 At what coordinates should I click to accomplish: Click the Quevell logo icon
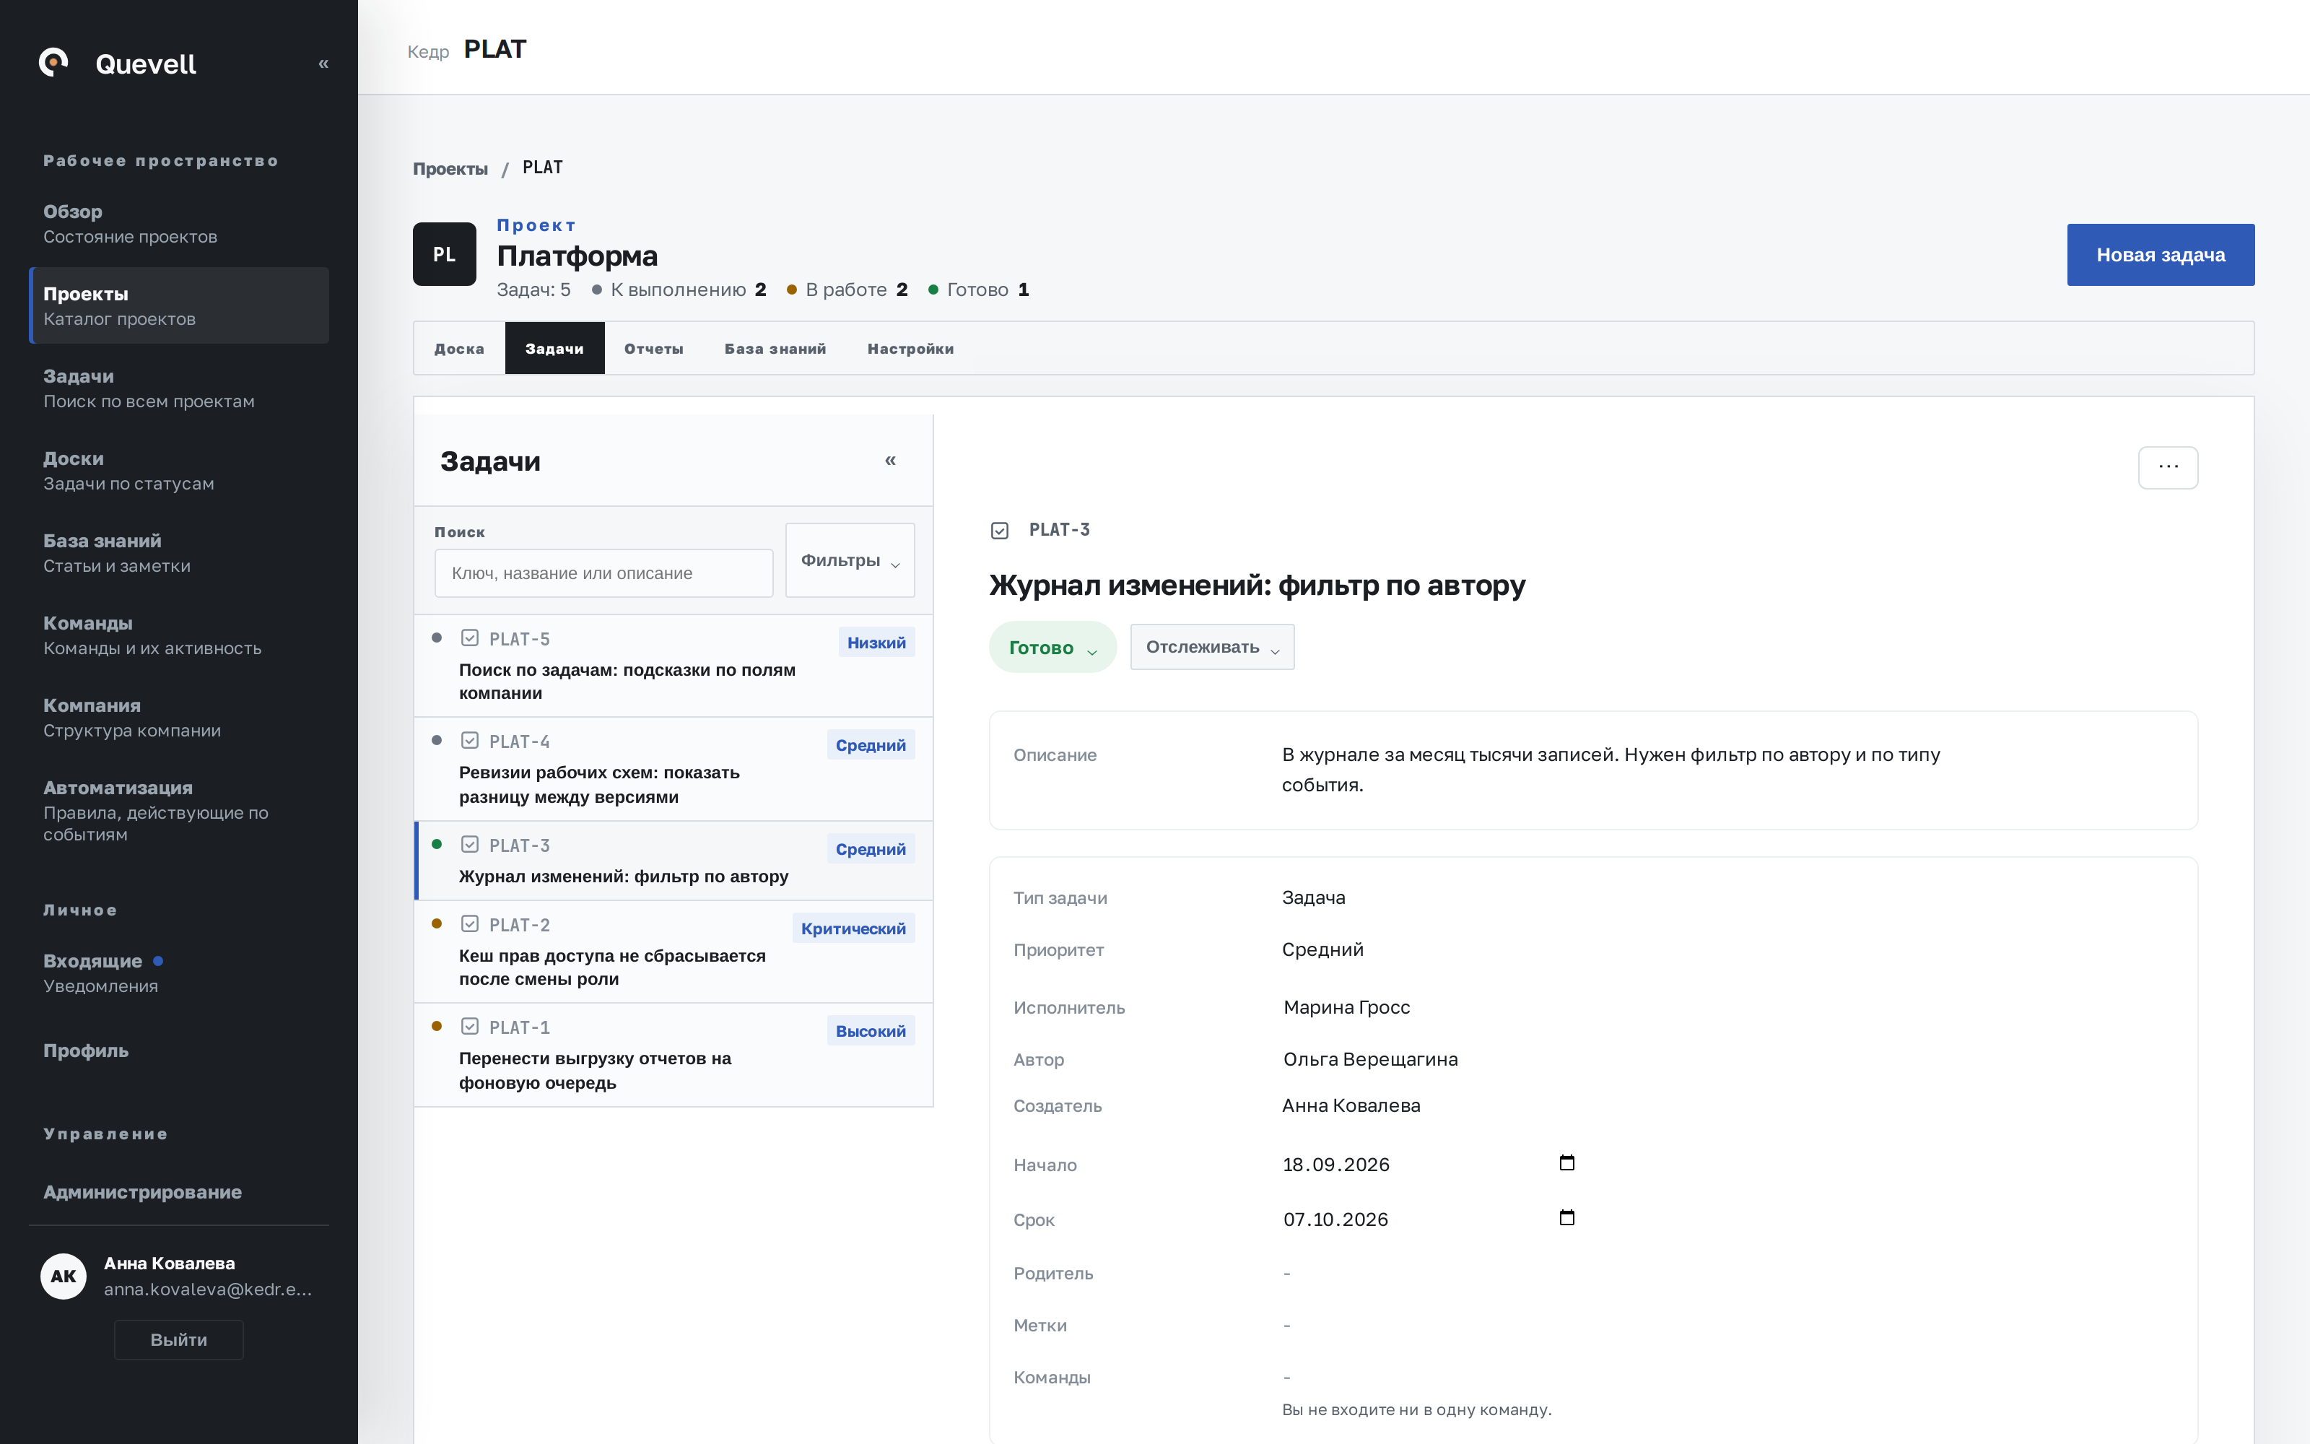(53, 63)
